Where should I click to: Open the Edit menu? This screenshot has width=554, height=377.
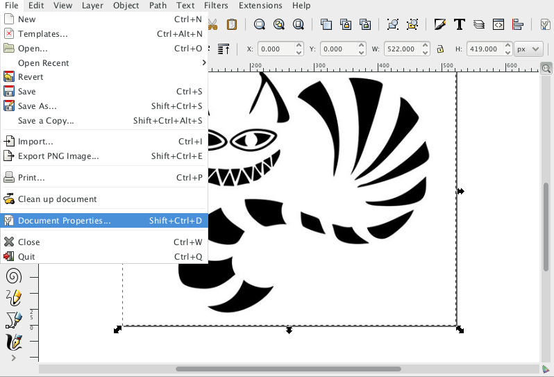click(x=36, y=6)
